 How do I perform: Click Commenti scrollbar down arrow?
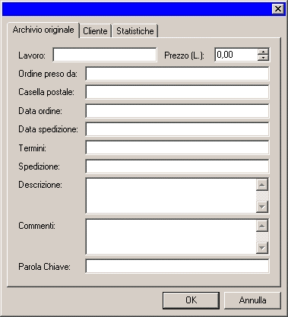(x=262, y=247)
